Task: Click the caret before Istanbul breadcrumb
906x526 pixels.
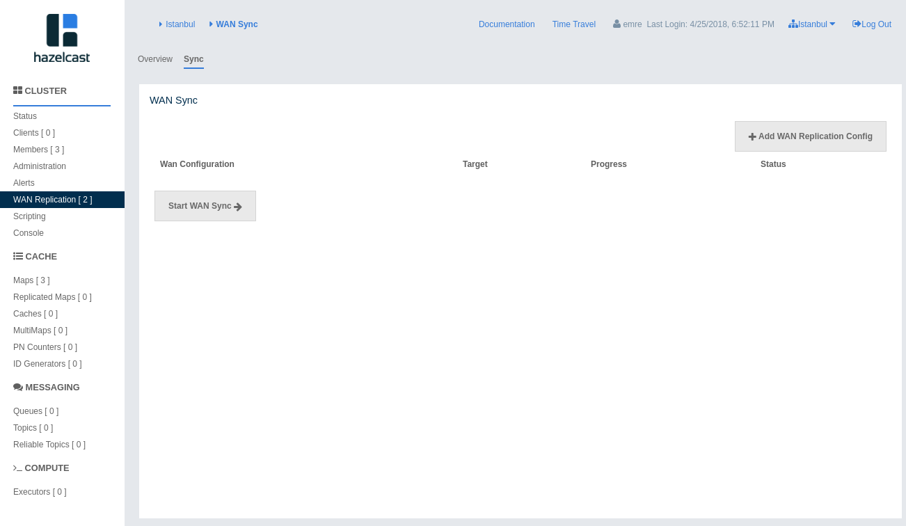Action: [x=161, y=24]
